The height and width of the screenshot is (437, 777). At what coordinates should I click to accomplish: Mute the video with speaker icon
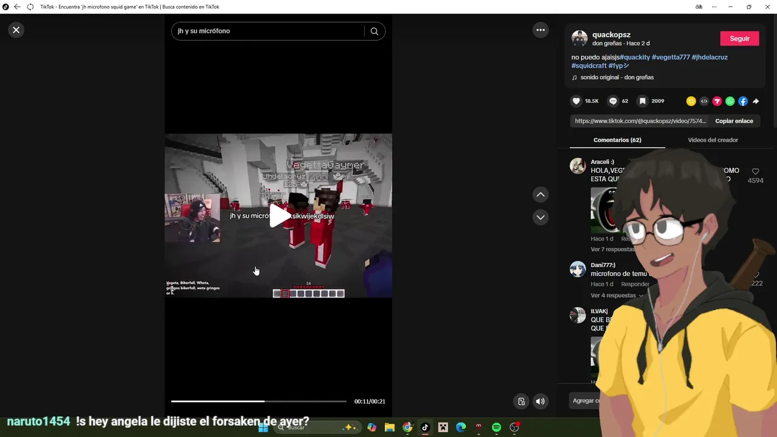tap(540, 401)
